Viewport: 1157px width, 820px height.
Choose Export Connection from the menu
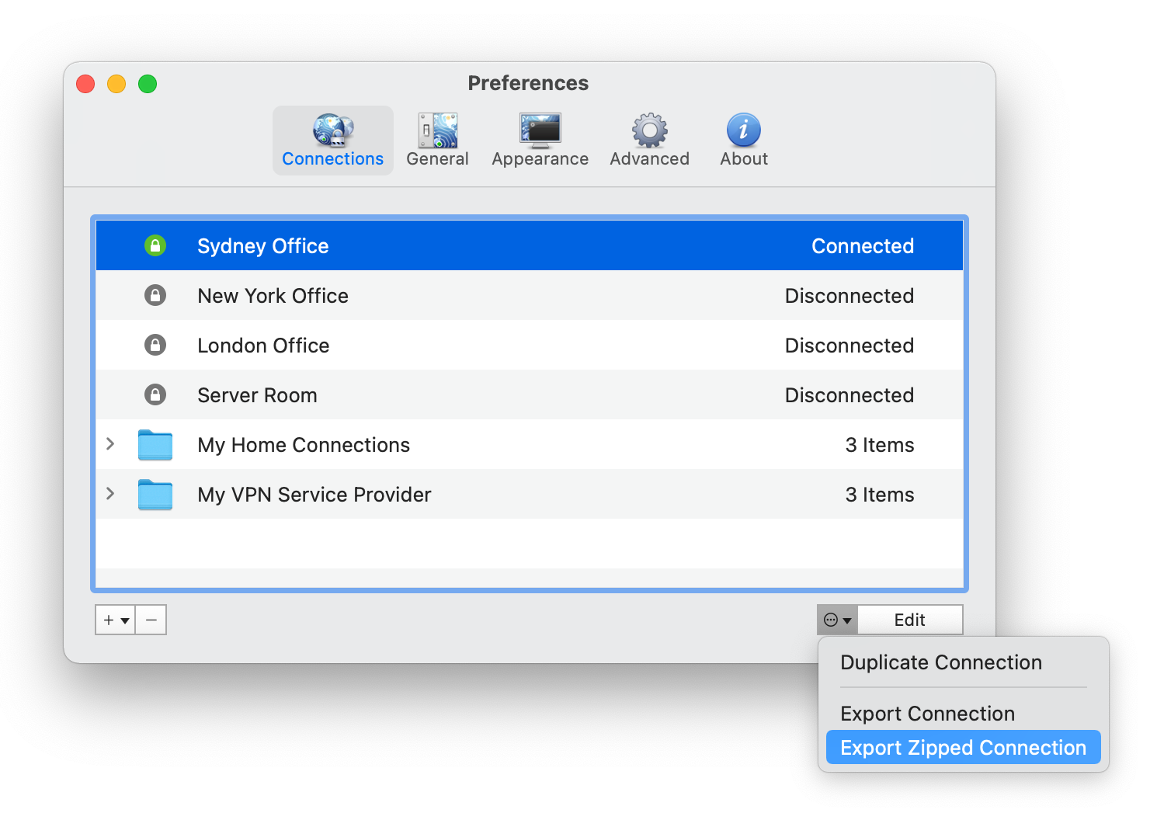coord(927,714)
